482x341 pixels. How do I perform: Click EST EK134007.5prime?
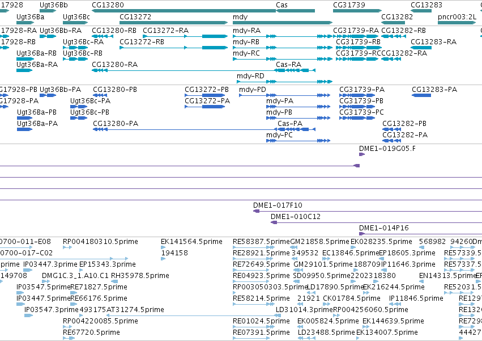pyautogui.click(x=387, y=332)
